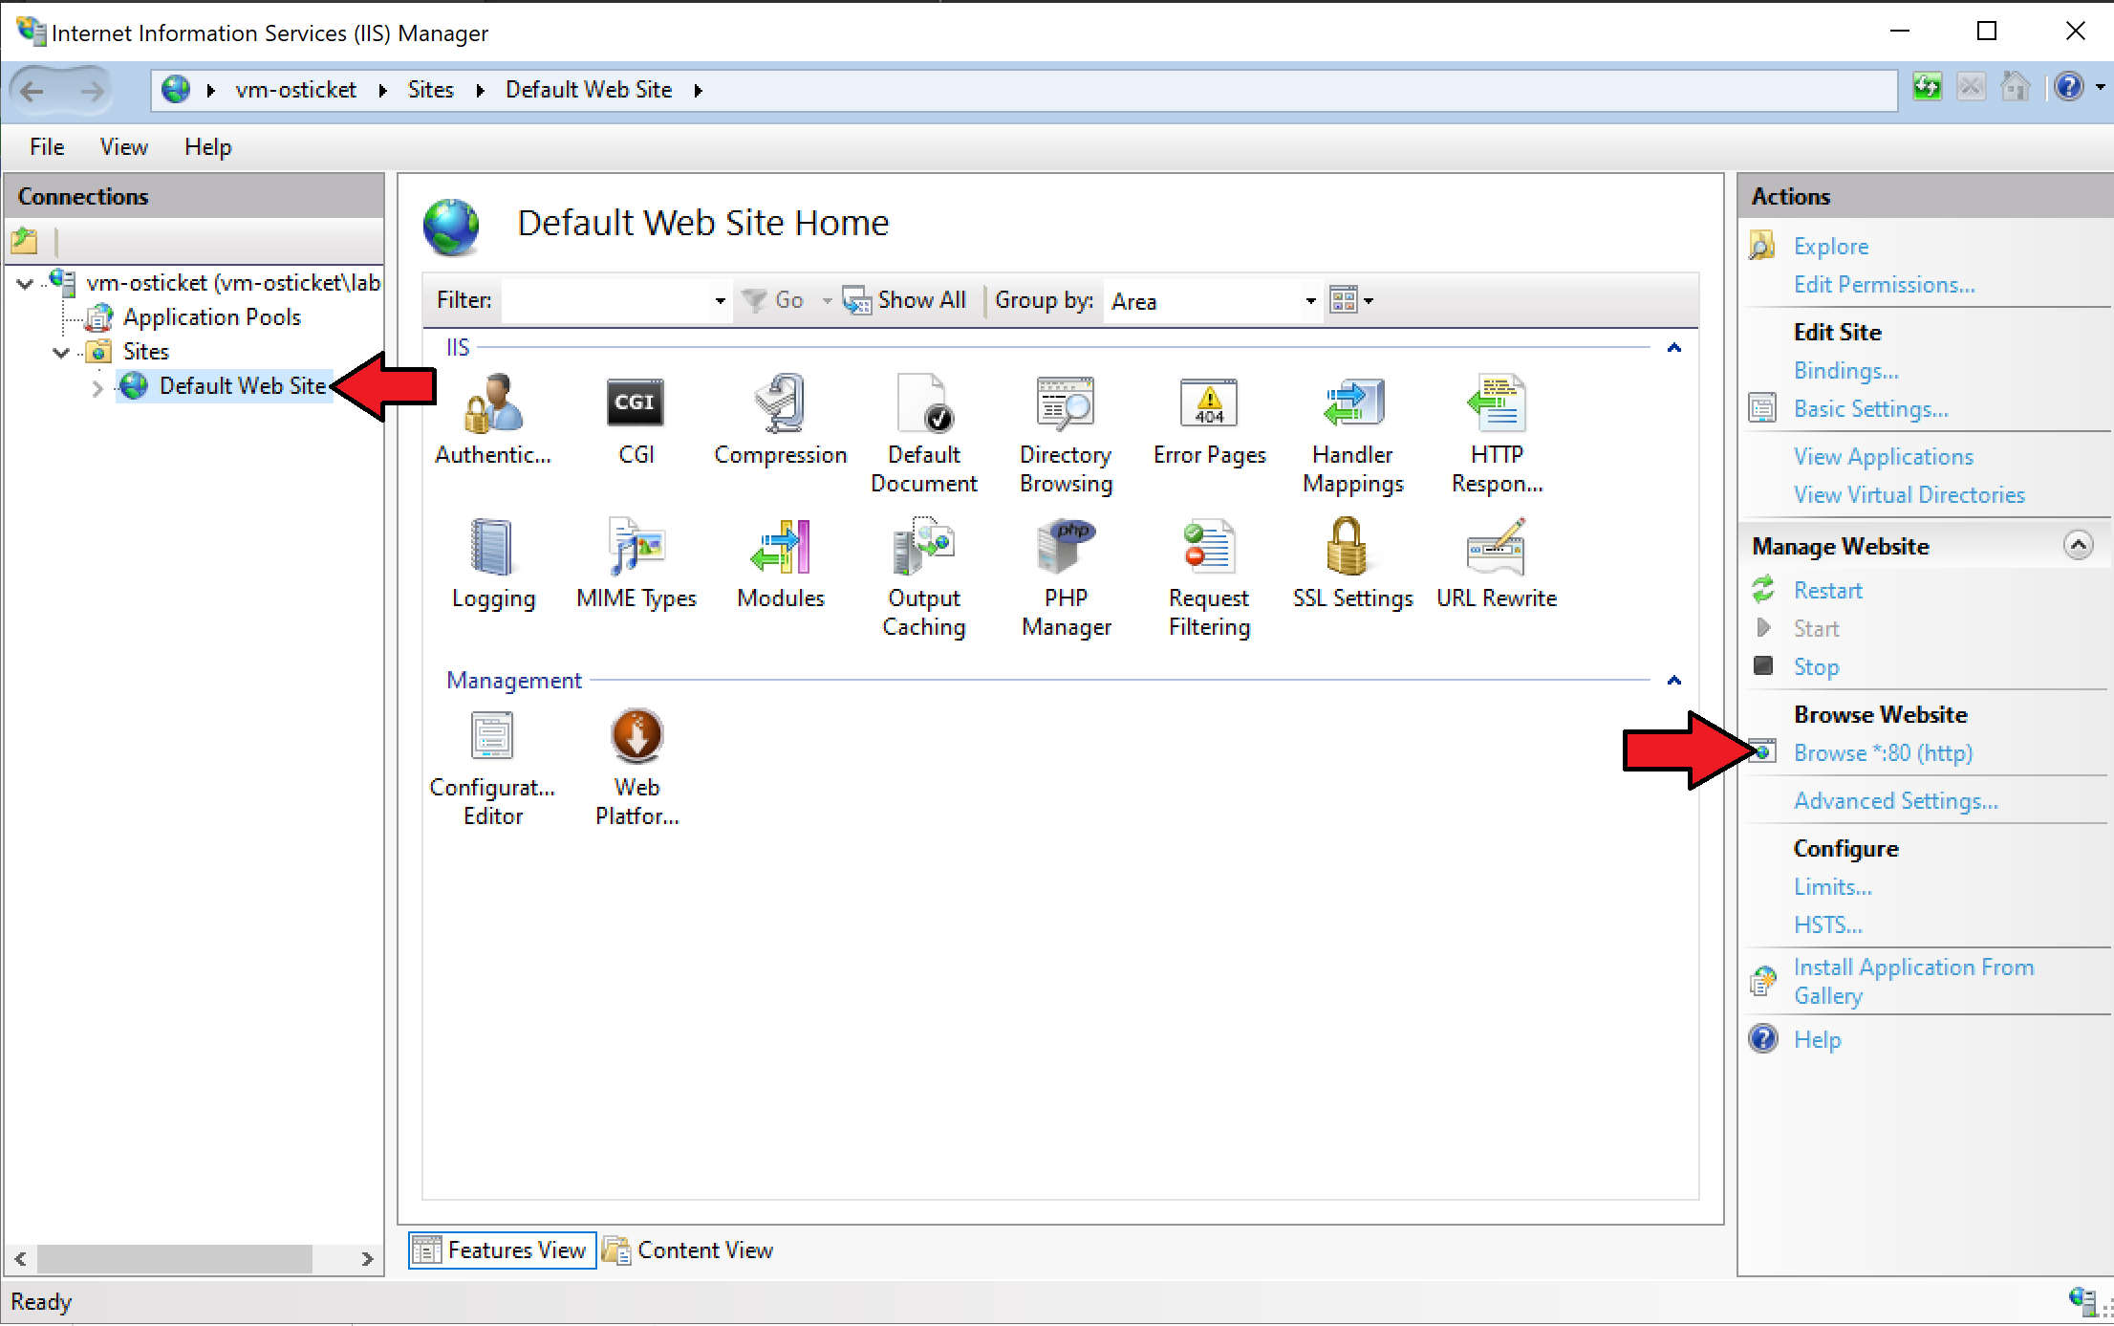
Task: Open the View menu
Action: pos(123,147)
